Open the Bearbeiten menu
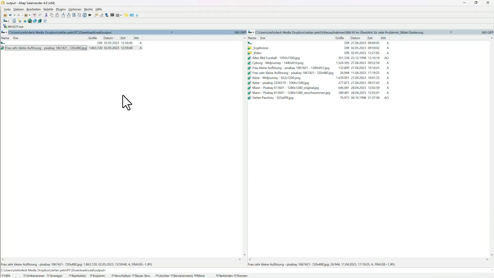This screenshot has width=494, height=278. coord(33,9)
